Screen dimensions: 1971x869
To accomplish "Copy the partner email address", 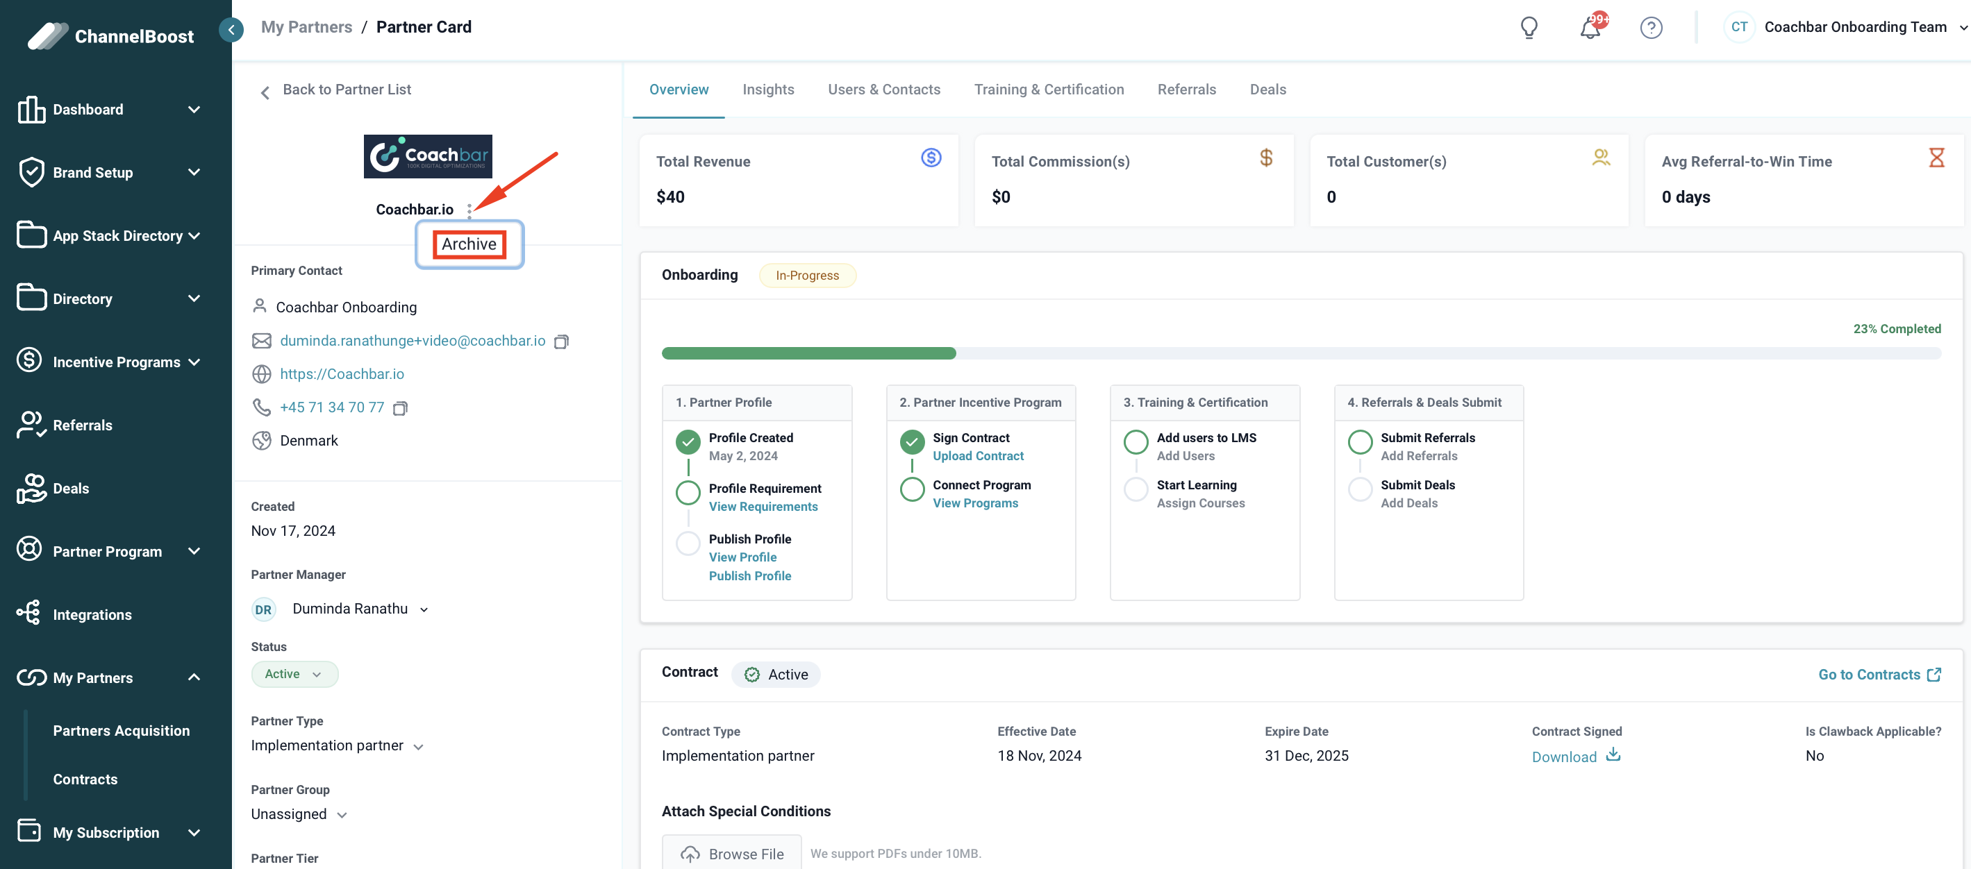I will click(x=562, y=341).
